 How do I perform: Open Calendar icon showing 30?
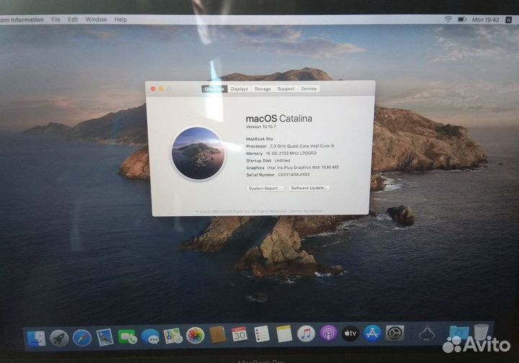239,335
